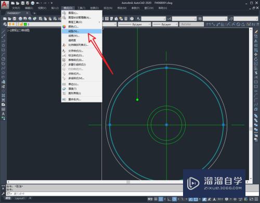260x203 pixels.
Task: Open the AutoCAD application menu logo
Action: point(5,4)
